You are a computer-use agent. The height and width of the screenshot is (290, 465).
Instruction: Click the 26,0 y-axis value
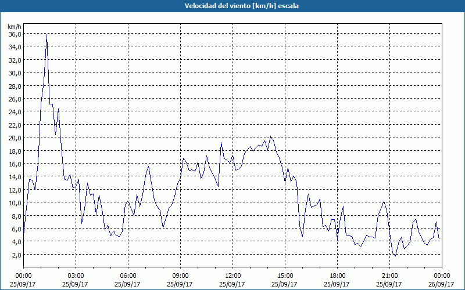pos(16,99)
